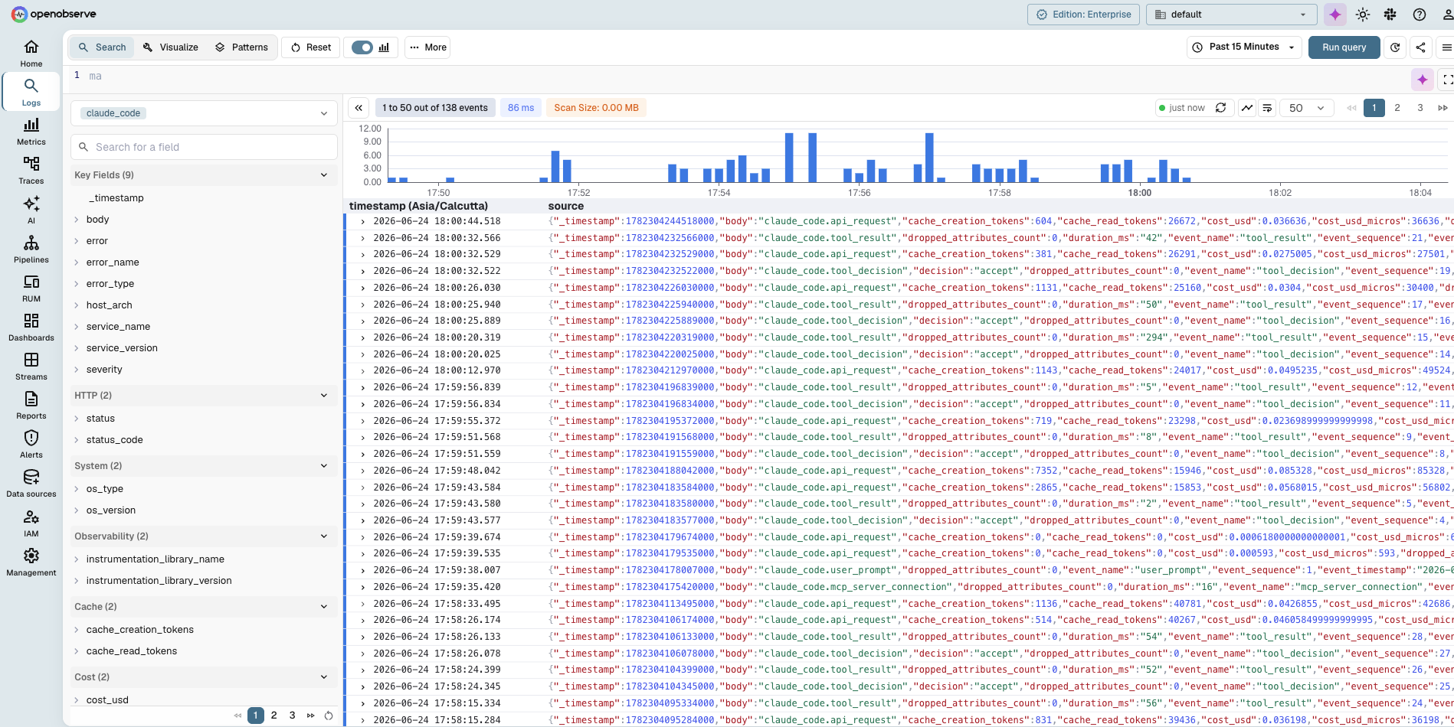Viewport: 1454px width, 727px height.
Task: Open the RUM section
Action: (31, 289)
